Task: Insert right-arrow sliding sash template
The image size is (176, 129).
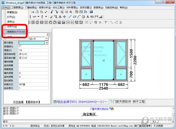Action: click(x=68, y=22)
